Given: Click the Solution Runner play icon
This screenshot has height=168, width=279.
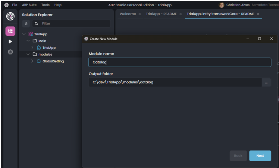Looking at the screenshot, I should [10, 42].
